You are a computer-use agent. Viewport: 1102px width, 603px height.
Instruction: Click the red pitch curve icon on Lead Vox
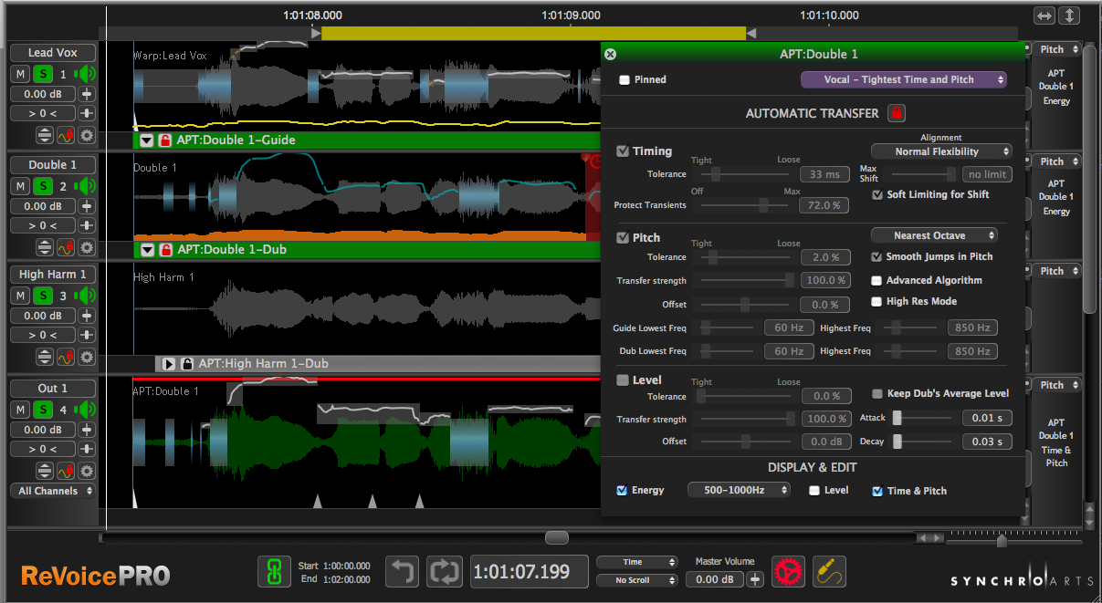pyautogui.click(x=63, y=134)
